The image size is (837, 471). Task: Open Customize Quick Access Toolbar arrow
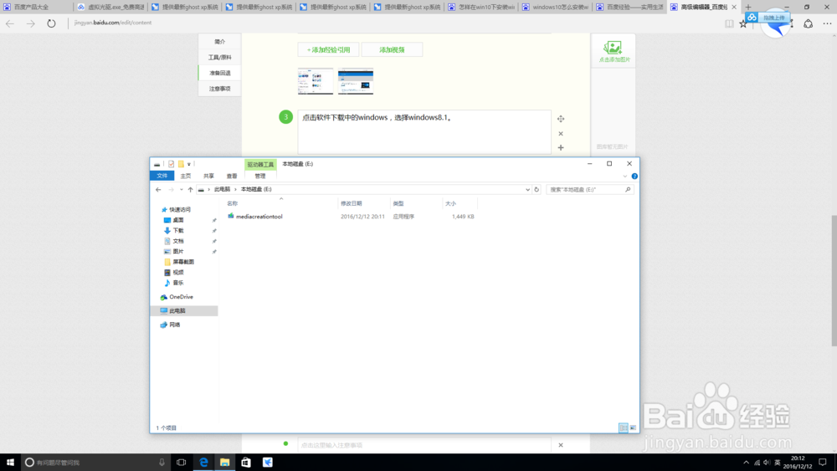click(x=189, y=164)
